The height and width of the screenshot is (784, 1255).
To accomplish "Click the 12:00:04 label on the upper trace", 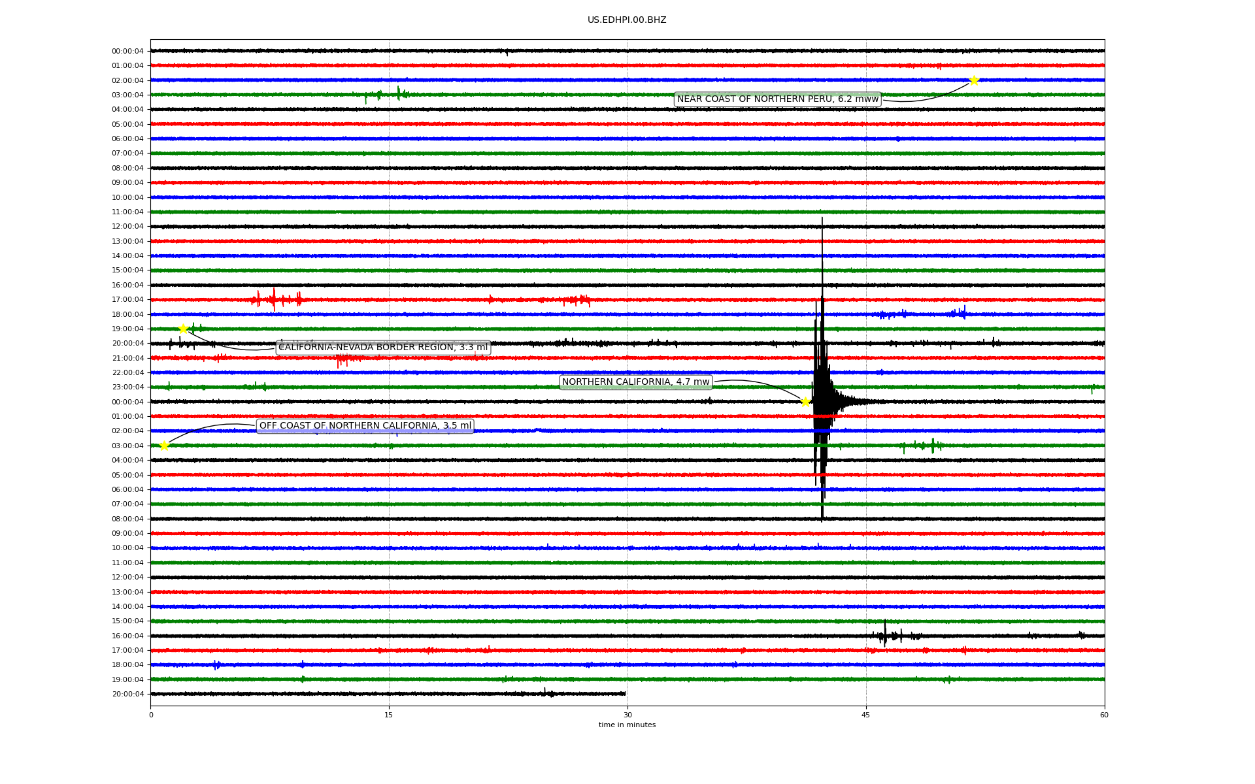I will tap(127, 227).
